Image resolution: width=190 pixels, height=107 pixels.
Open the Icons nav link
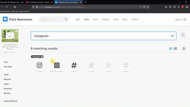pos(86,19)
